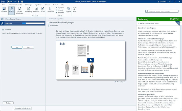This screenshot has height=111, width=182.
Task: Open the Werkzeuge ribbon tab
Action: pos(28,5)
